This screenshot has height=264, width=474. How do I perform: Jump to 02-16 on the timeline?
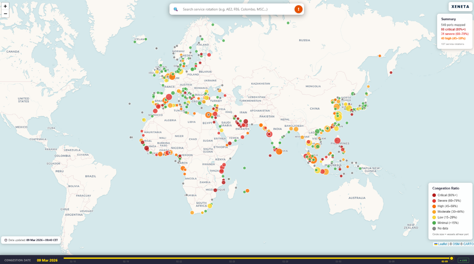click(73, 262)
